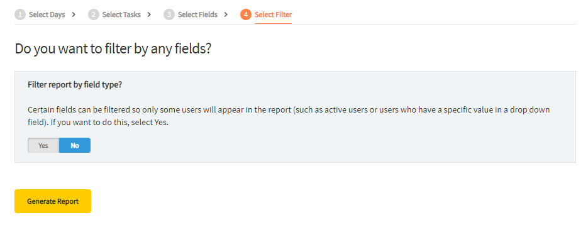Click the chevron arrow after Select Fields
Image resolution: width=588 pixels, height=232 pixels.
click(226, 14)
